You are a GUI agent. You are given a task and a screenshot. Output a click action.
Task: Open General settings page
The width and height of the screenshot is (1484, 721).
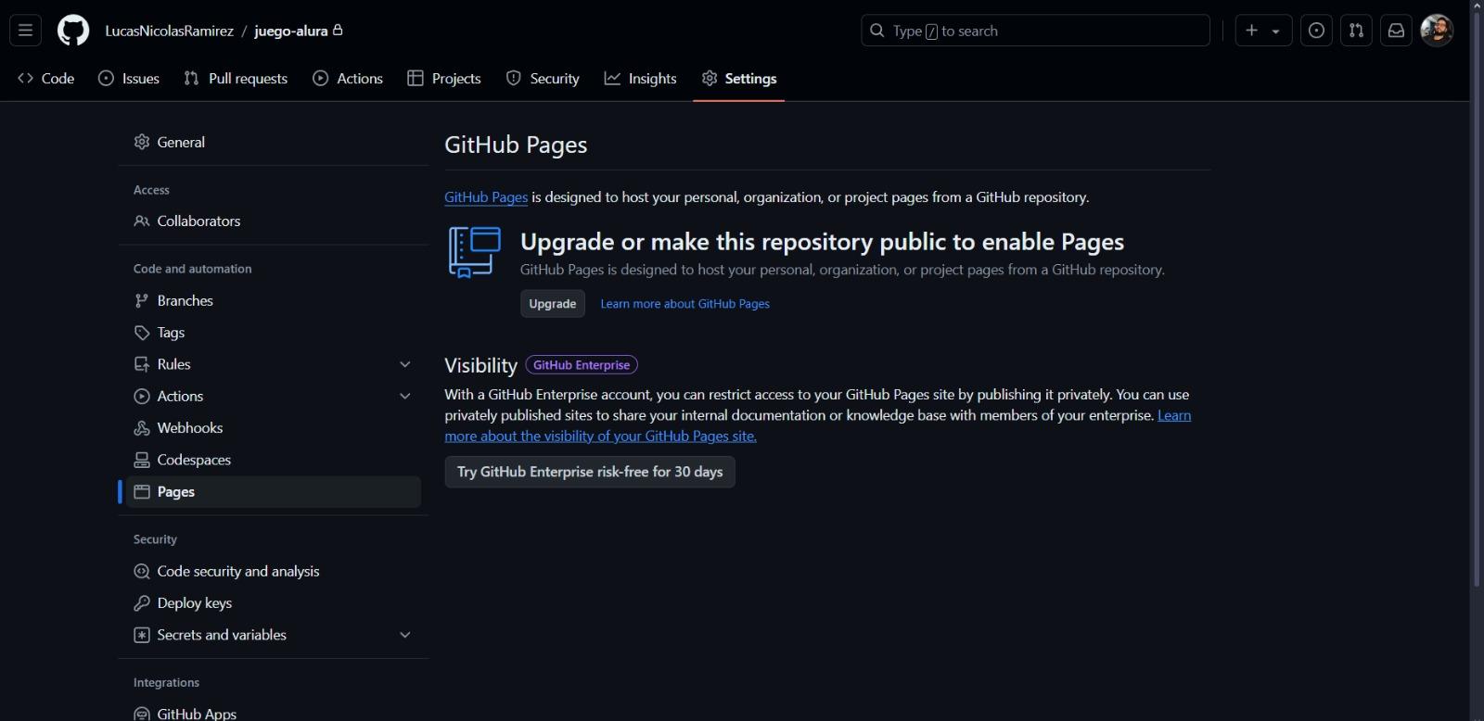pos(274,142)
